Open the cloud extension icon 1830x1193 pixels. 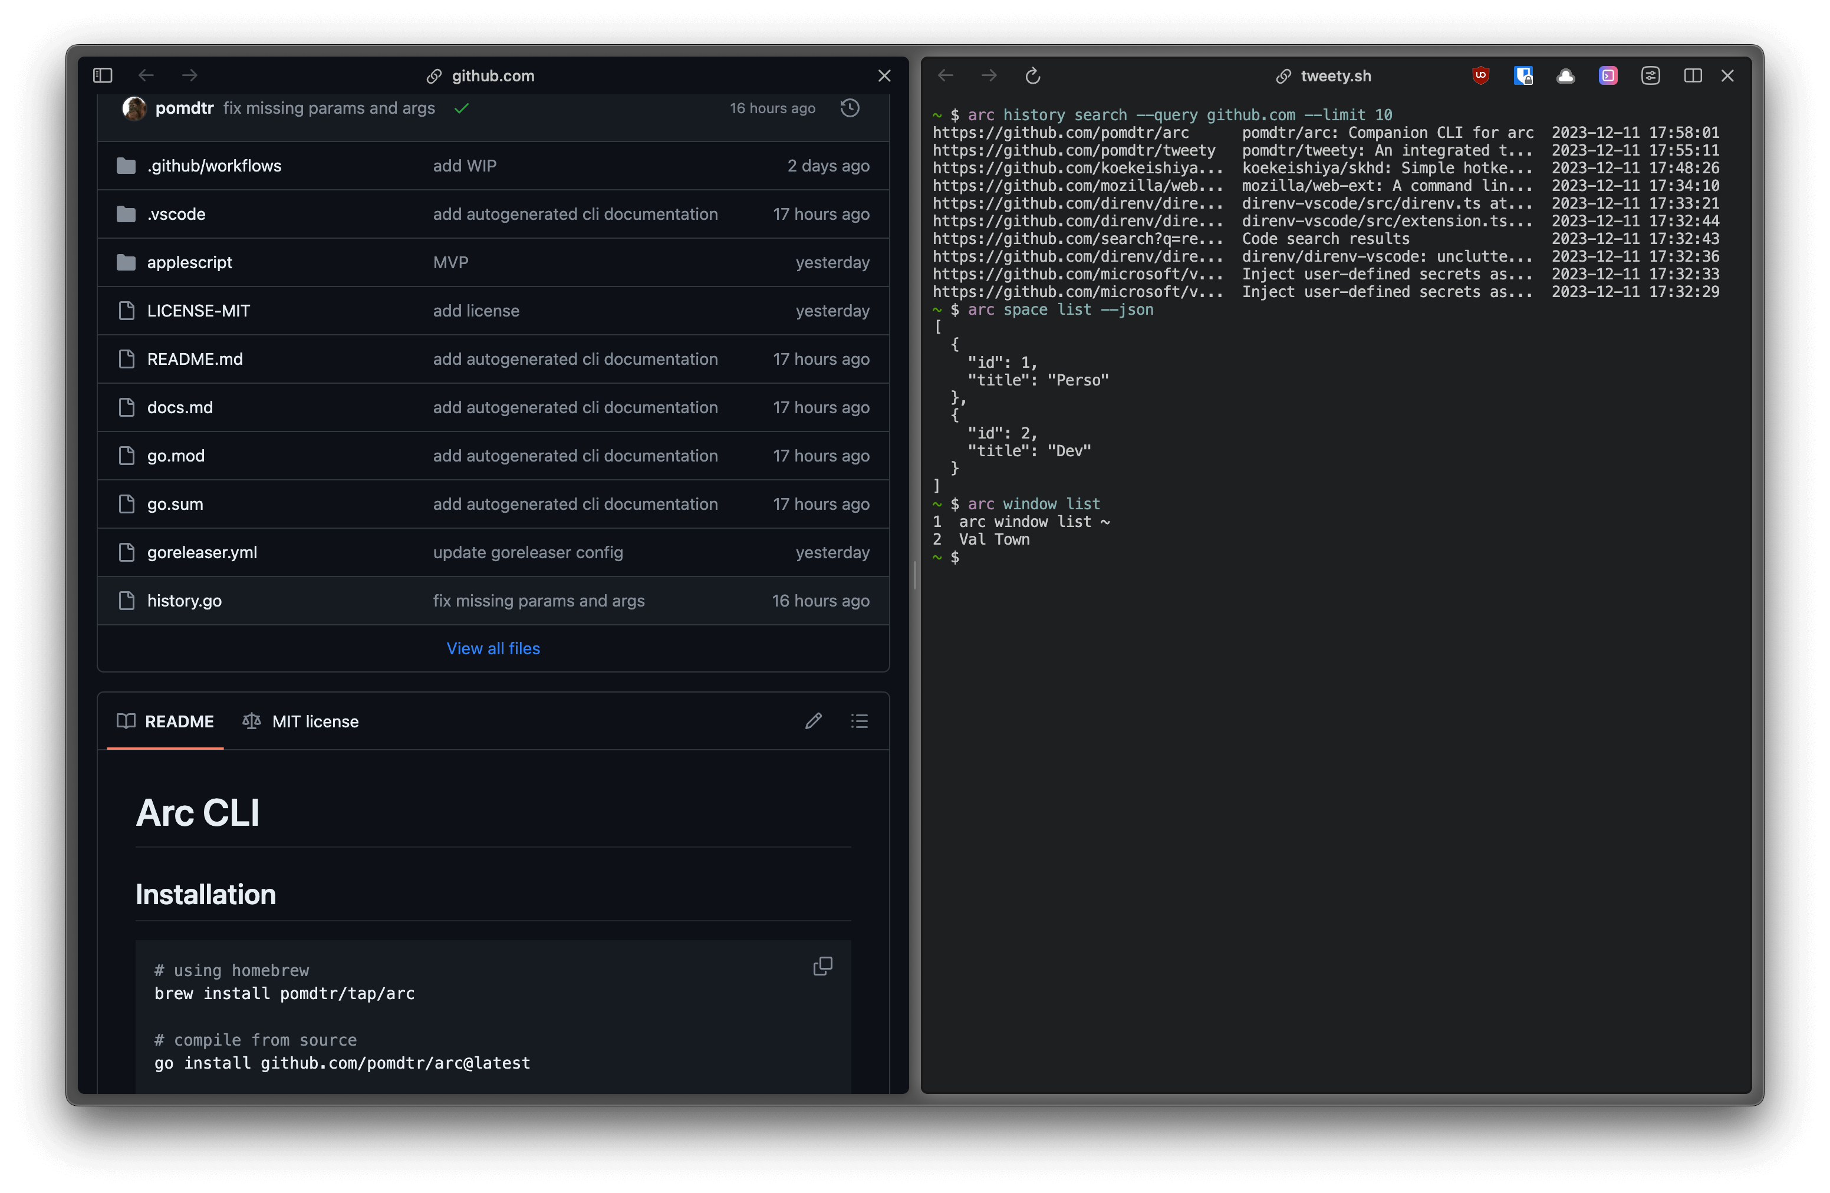[1565, 75]
